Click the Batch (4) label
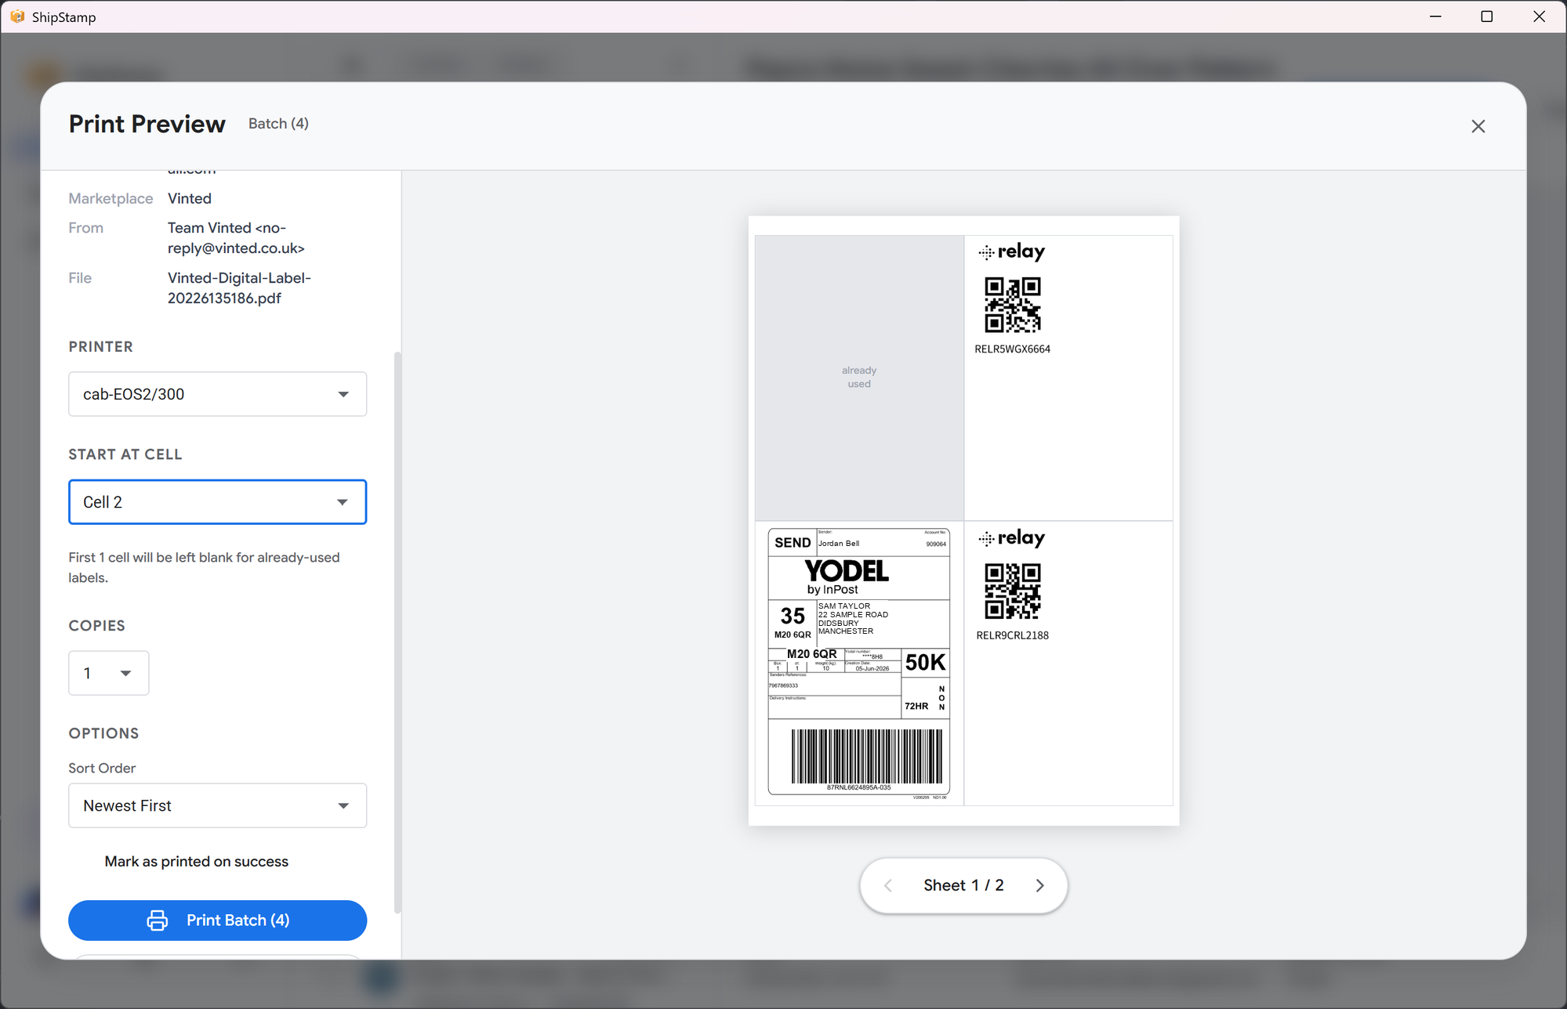 click(x=278, y=124)
